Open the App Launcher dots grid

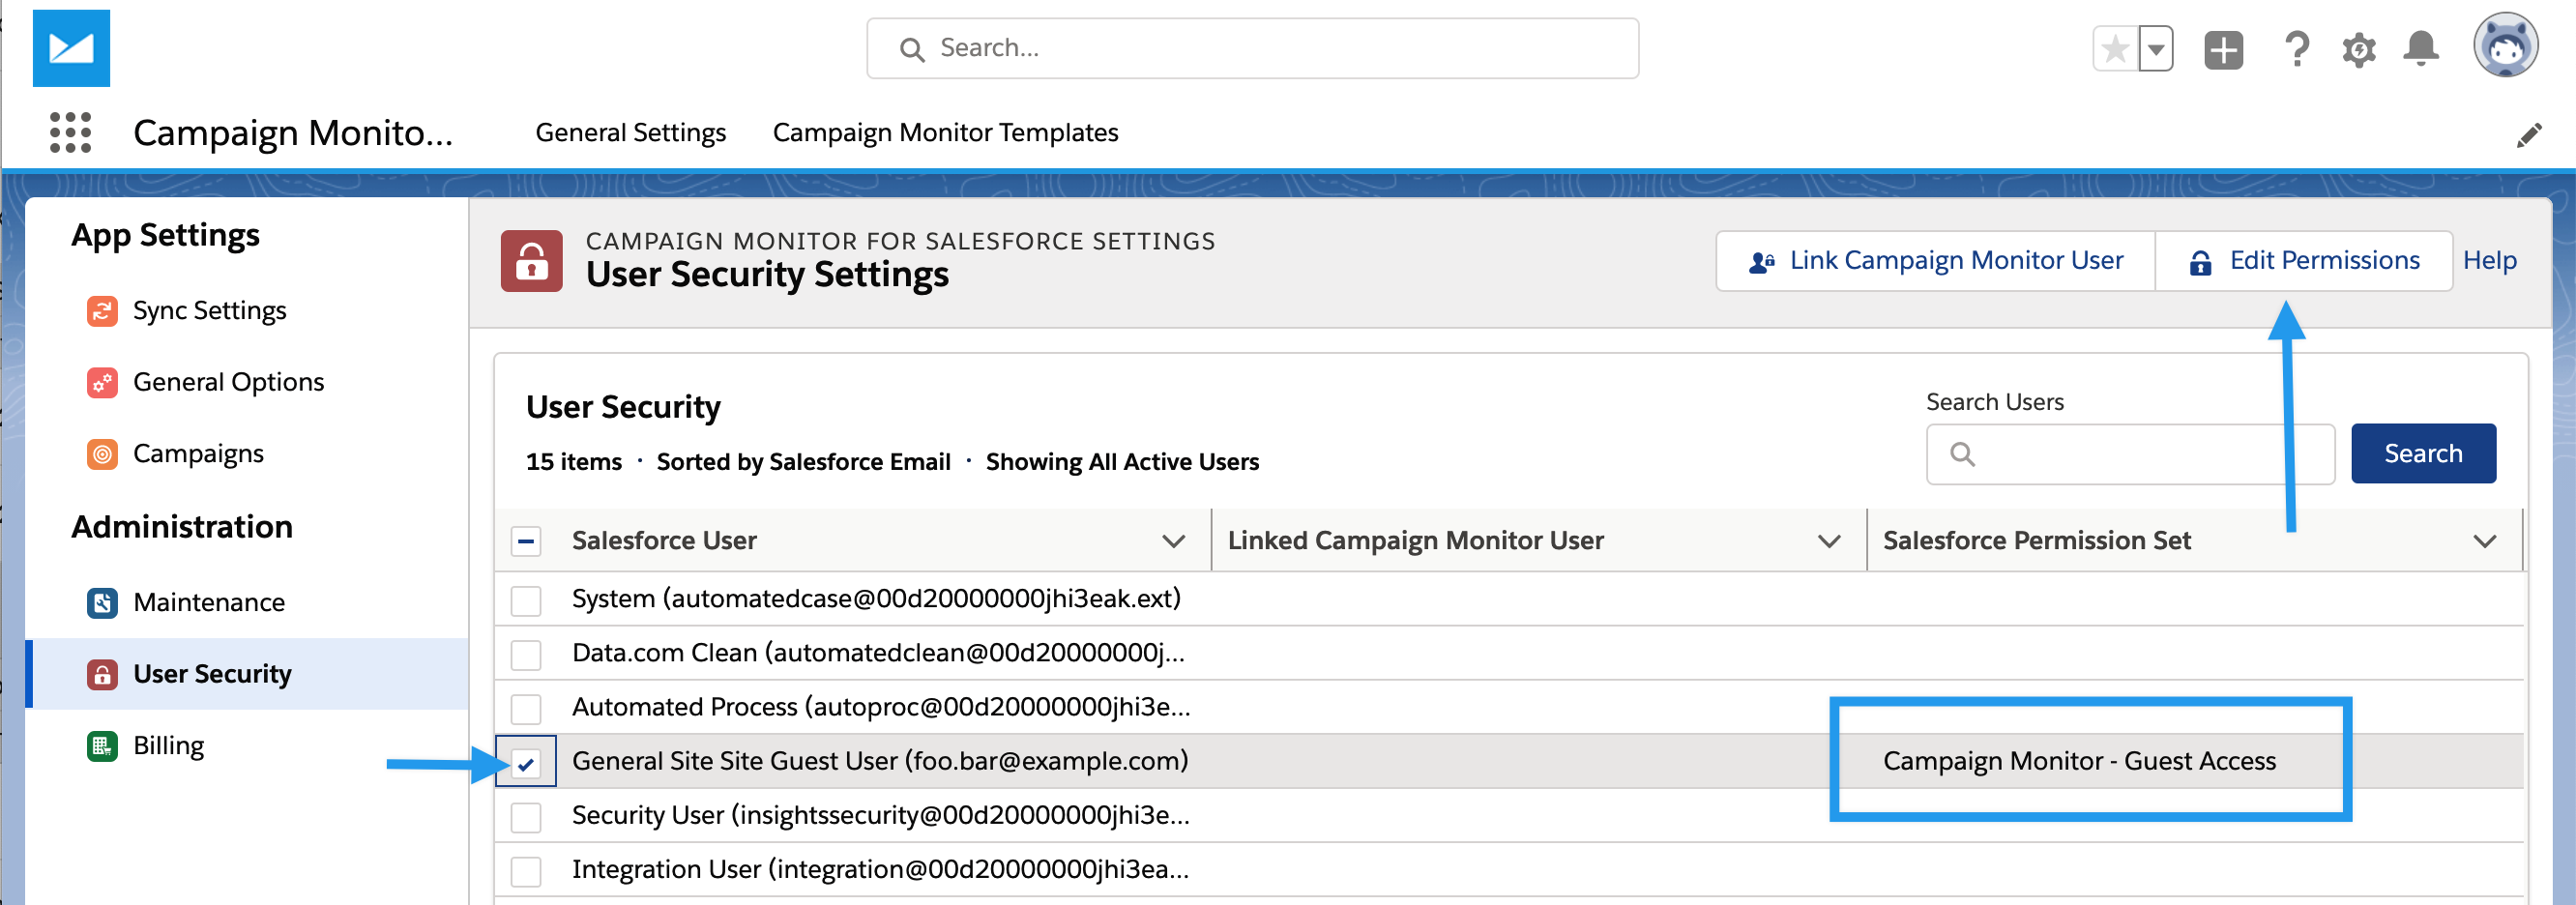(x=70, y=132)
